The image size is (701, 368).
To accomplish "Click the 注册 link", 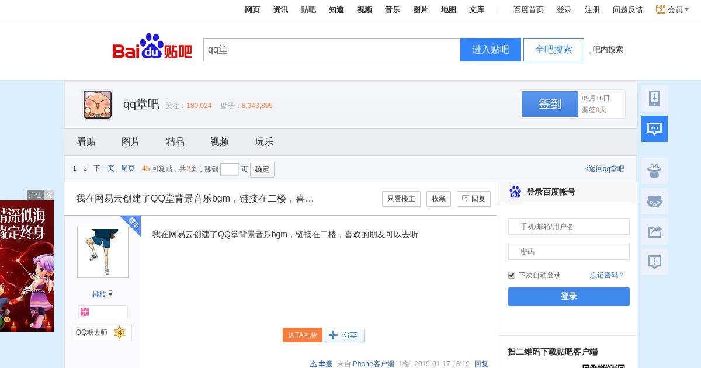I will click(x=592, y=9).
